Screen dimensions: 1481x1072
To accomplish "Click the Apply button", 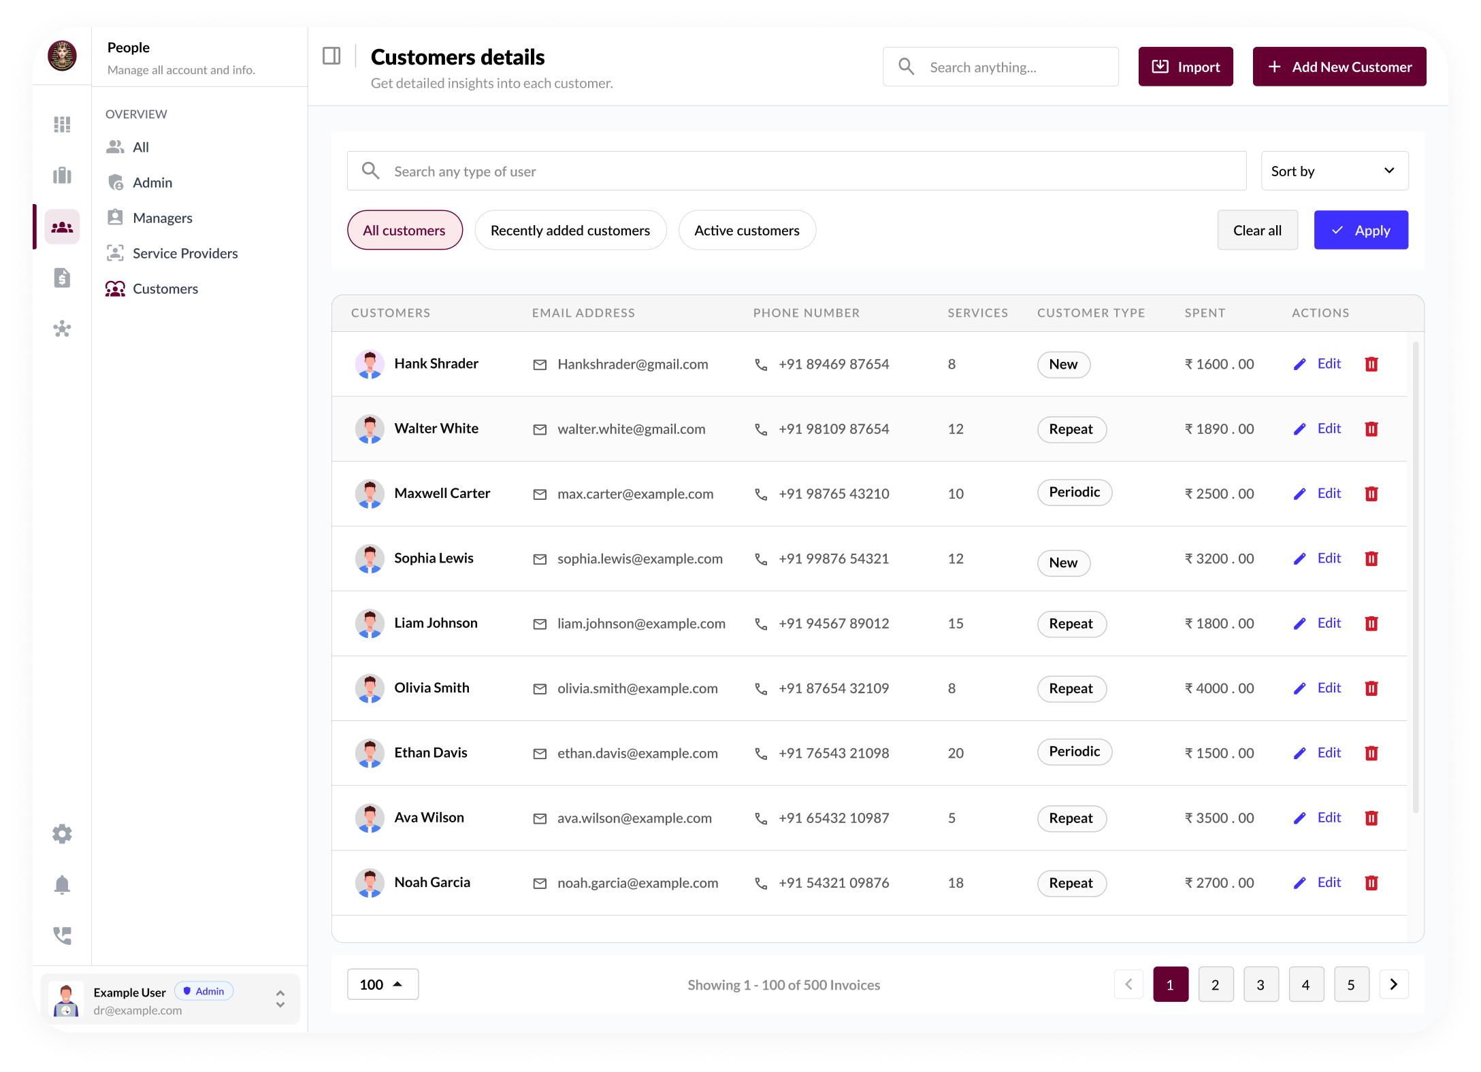I will coord(1361,230).
